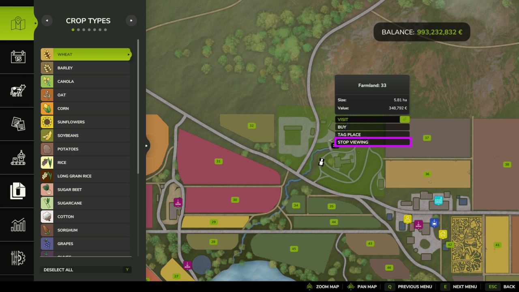
Task: Toggle the Grapes crop filter
Action: click(x=85, y=244)
